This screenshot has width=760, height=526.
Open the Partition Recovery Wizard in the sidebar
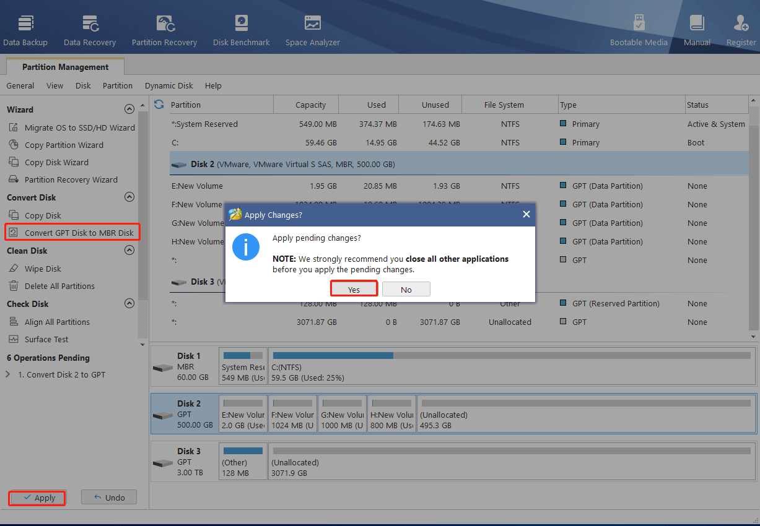tap(63, 179)
